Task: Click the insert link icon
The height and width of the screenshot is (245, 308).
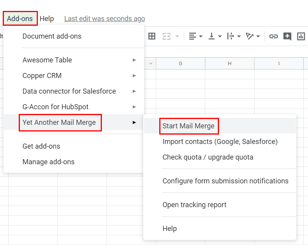Action: coord(273,36)
